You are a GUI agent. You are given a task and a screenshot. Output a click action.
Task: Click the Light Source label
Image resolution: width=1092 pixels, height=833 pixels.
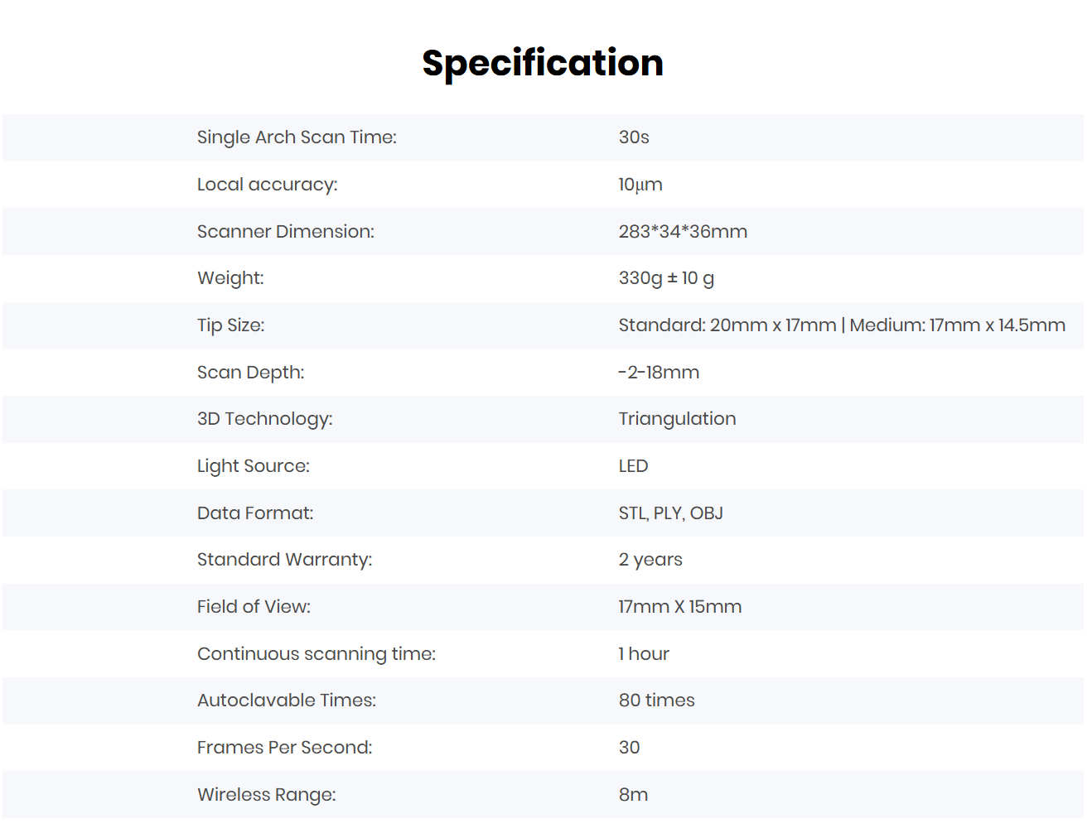(x=254, y=466)
